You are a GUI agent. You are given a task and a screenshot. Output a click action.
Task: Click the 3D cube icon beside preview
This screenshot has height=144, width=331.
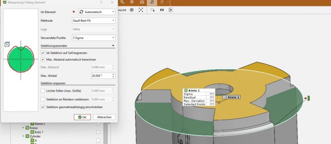pyautogui.click(x=7, y=44)
